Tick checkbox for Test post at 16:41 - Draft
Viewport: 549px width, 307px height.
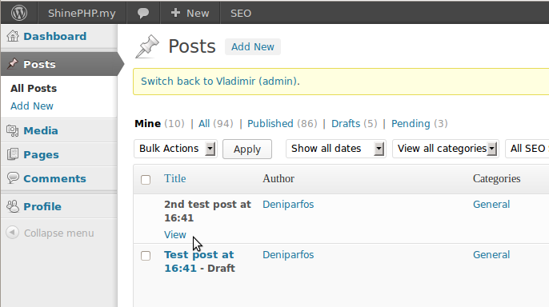[146, 256]
